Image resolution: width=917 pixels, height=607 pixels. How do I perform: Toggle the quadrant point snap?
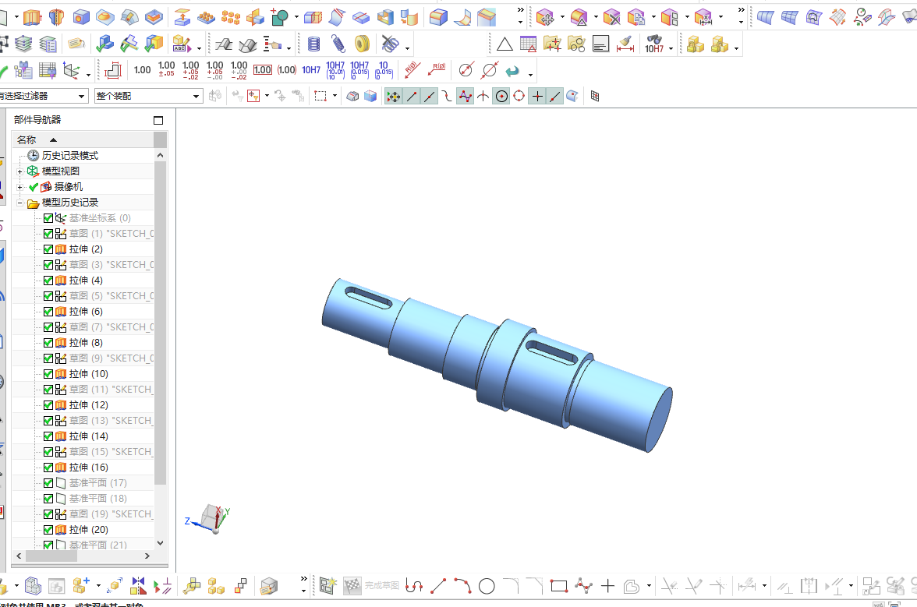click(519, 97)
